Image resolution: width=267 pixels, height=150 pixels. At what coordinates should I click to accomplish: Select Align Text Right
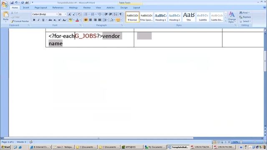[95, 20]
